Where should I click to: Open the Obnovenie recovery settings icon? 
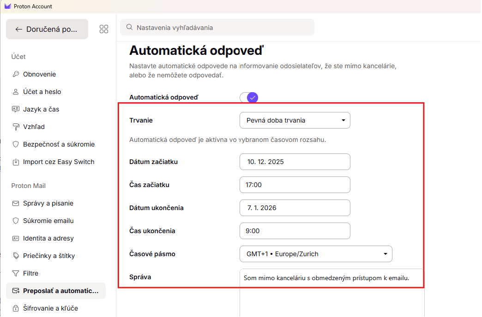coord(16,74)
